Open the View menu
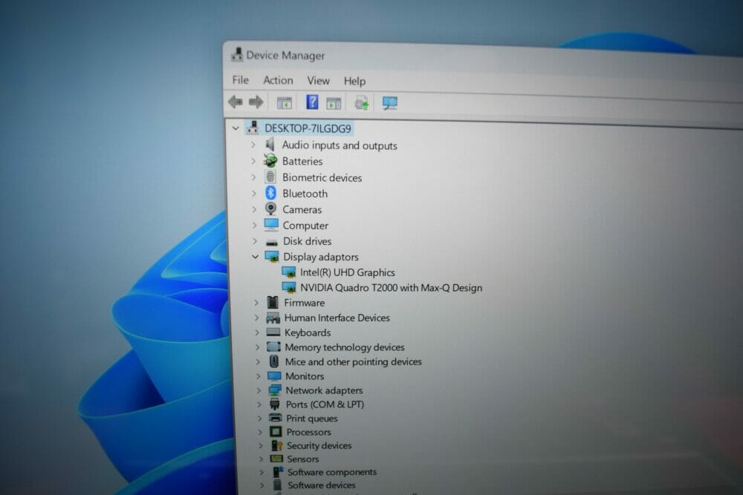743x495 pixels. pyautogui.click(x=318, y=81)
